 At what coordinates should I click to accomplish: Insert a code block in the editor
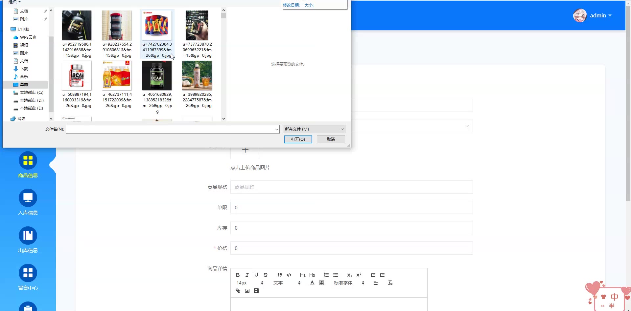(x=289, y=275)
